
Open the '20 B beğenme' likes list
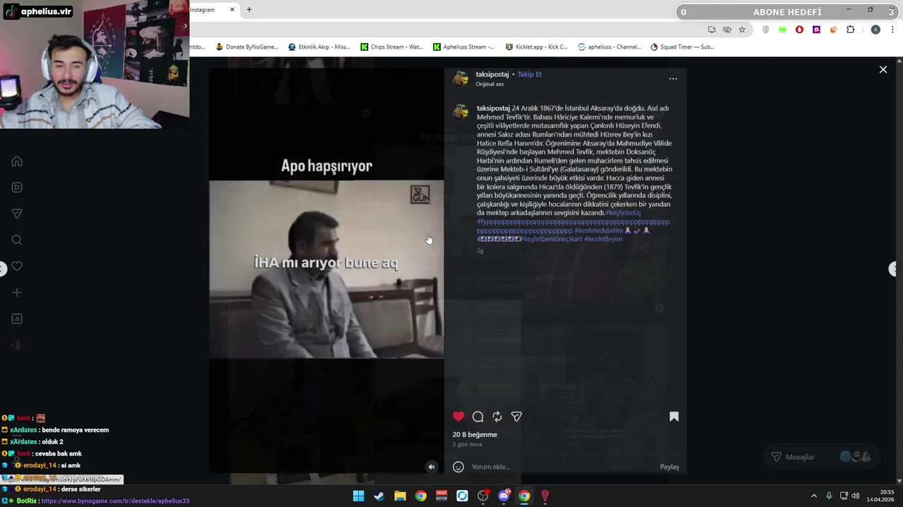pos(475,434)
